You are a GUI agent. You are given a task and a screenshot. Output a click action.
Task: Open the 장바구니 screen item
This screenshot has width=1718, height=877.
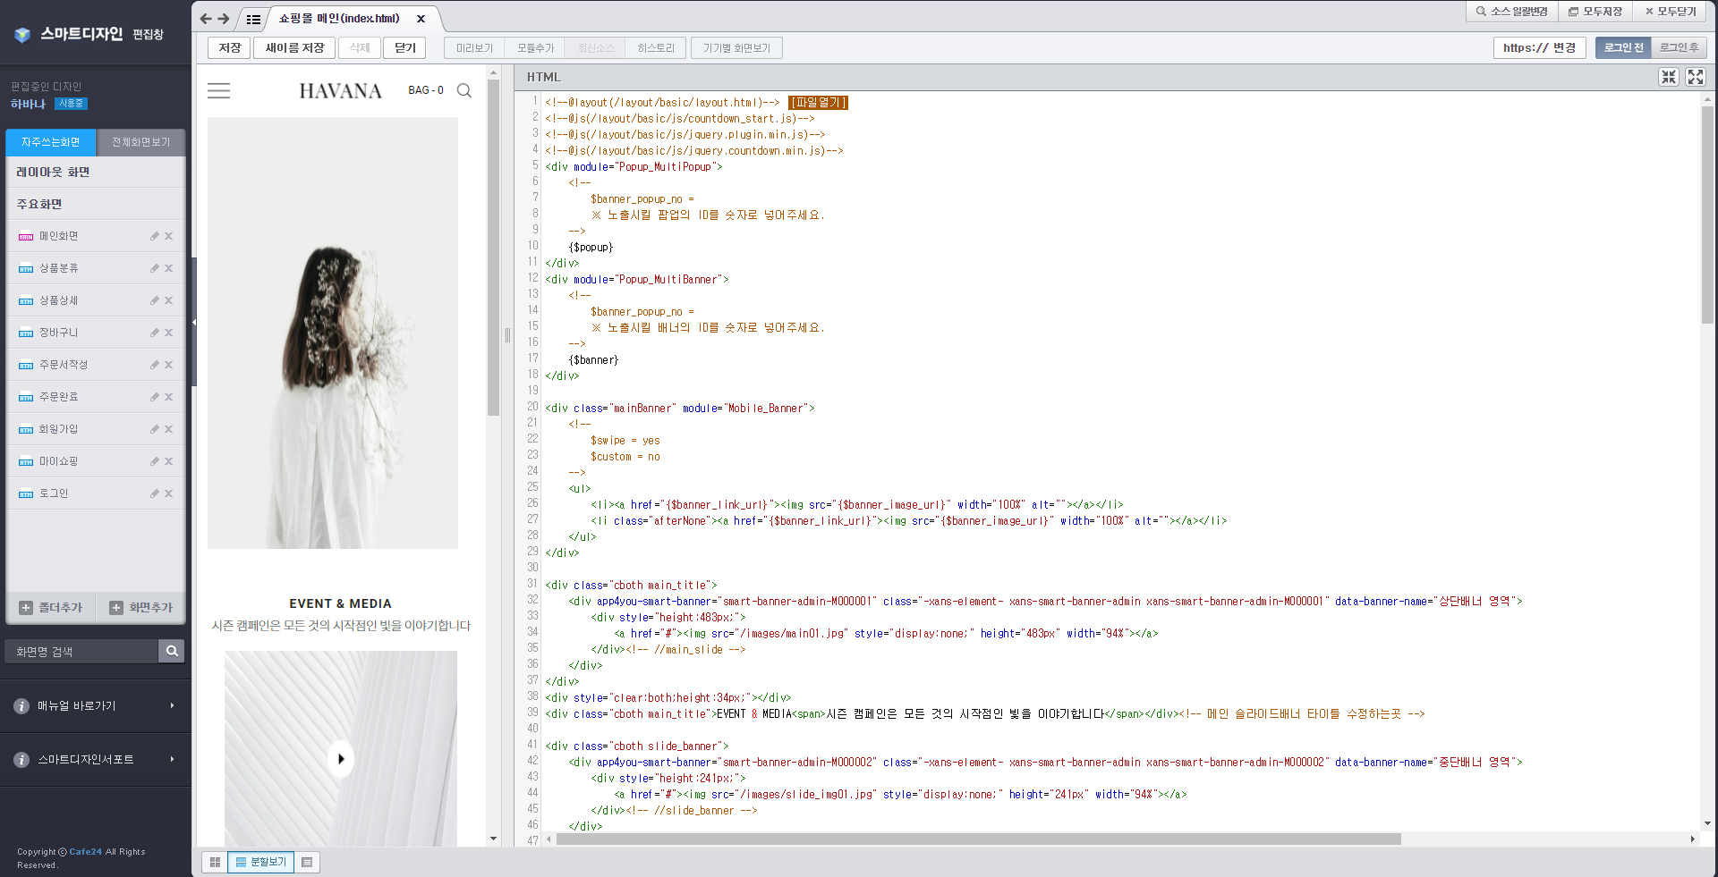tap(58, 333)
